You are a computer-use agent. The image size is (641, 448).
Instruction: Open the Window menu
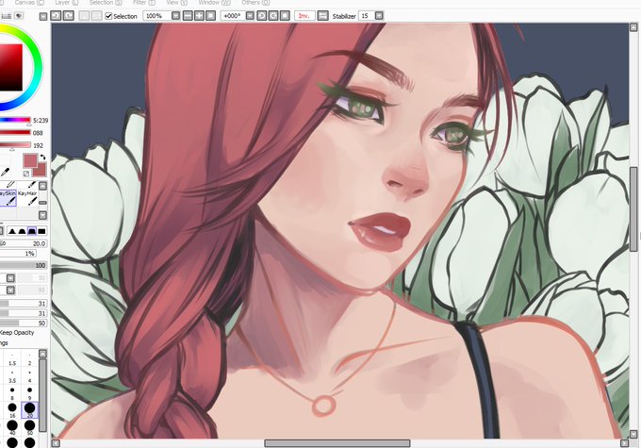(x=213, y=3)
